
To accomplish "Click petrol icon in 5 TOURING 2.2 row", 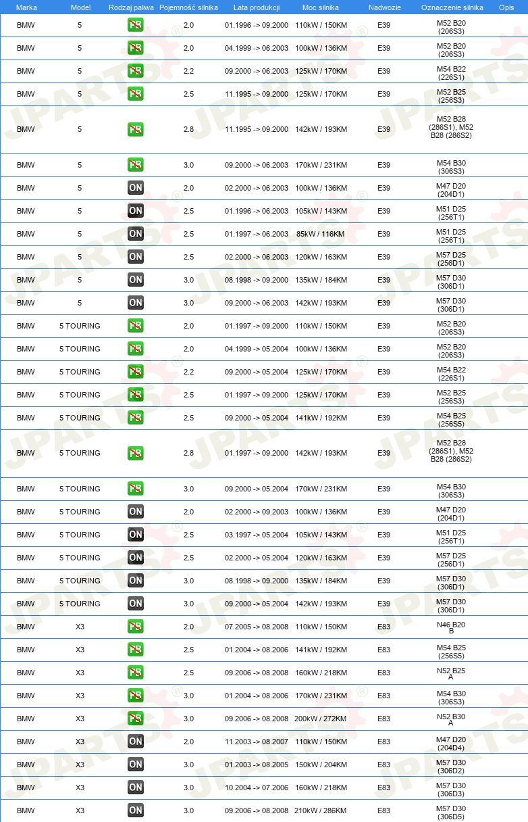I will tap(136, 372).
